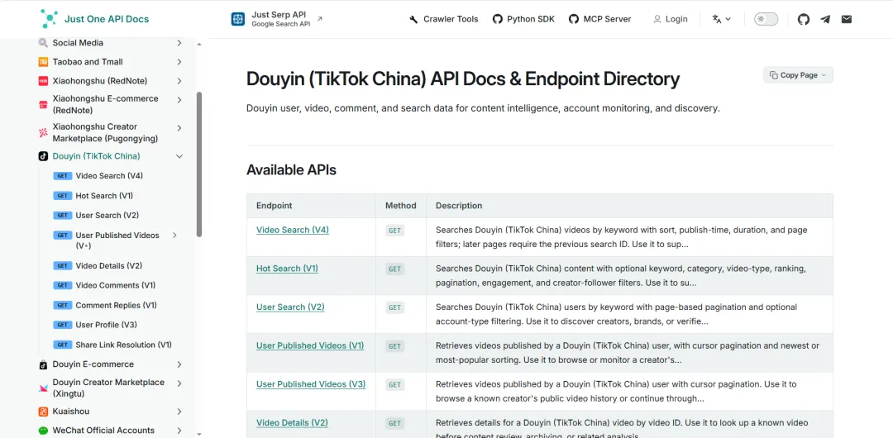This screenshot has width=893, height=438.
Task: Click the Social Media magnifier icon
Action: (43, 43)
